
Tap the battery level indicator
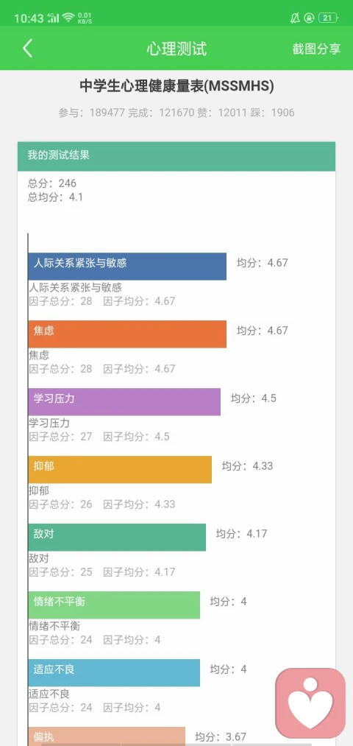point(328,18)
